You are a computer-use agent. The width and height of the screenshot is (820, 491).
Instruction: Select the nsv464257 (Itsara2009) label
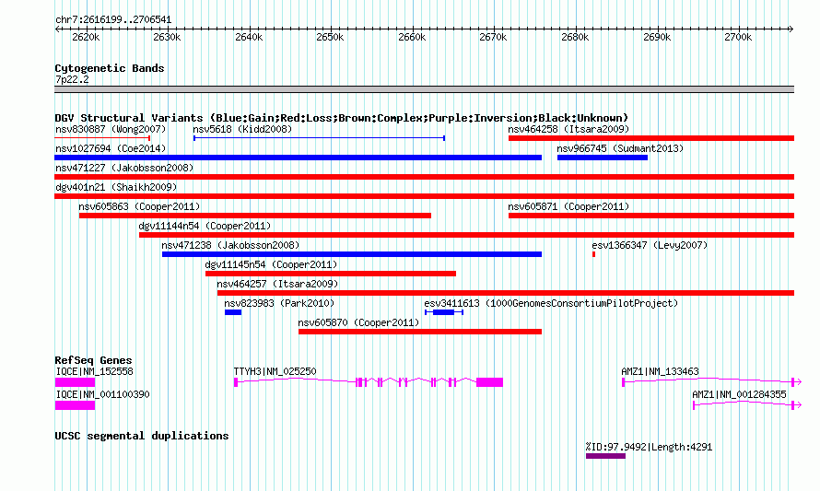277,284
